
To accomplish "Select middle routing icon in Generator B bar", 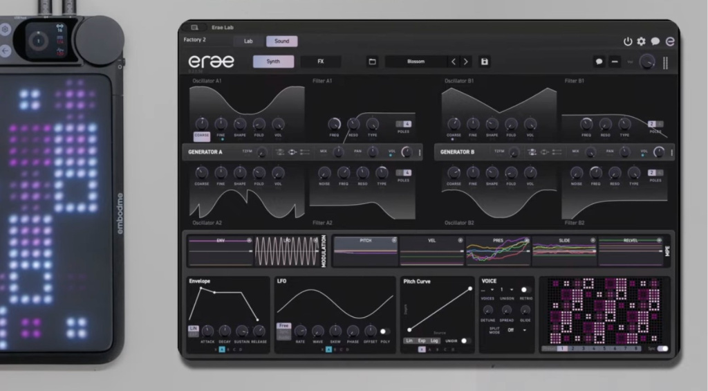I will pos(545,152).
